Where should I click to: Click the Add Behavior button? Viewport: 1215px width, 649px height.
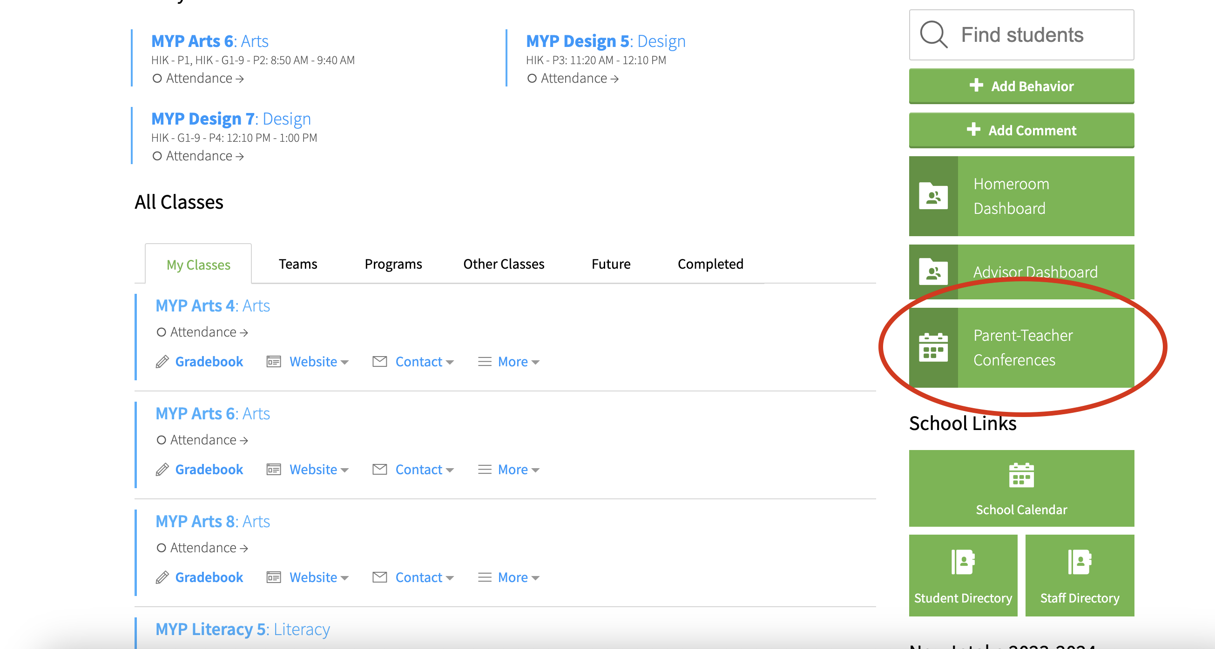(x=1021, y=86)
